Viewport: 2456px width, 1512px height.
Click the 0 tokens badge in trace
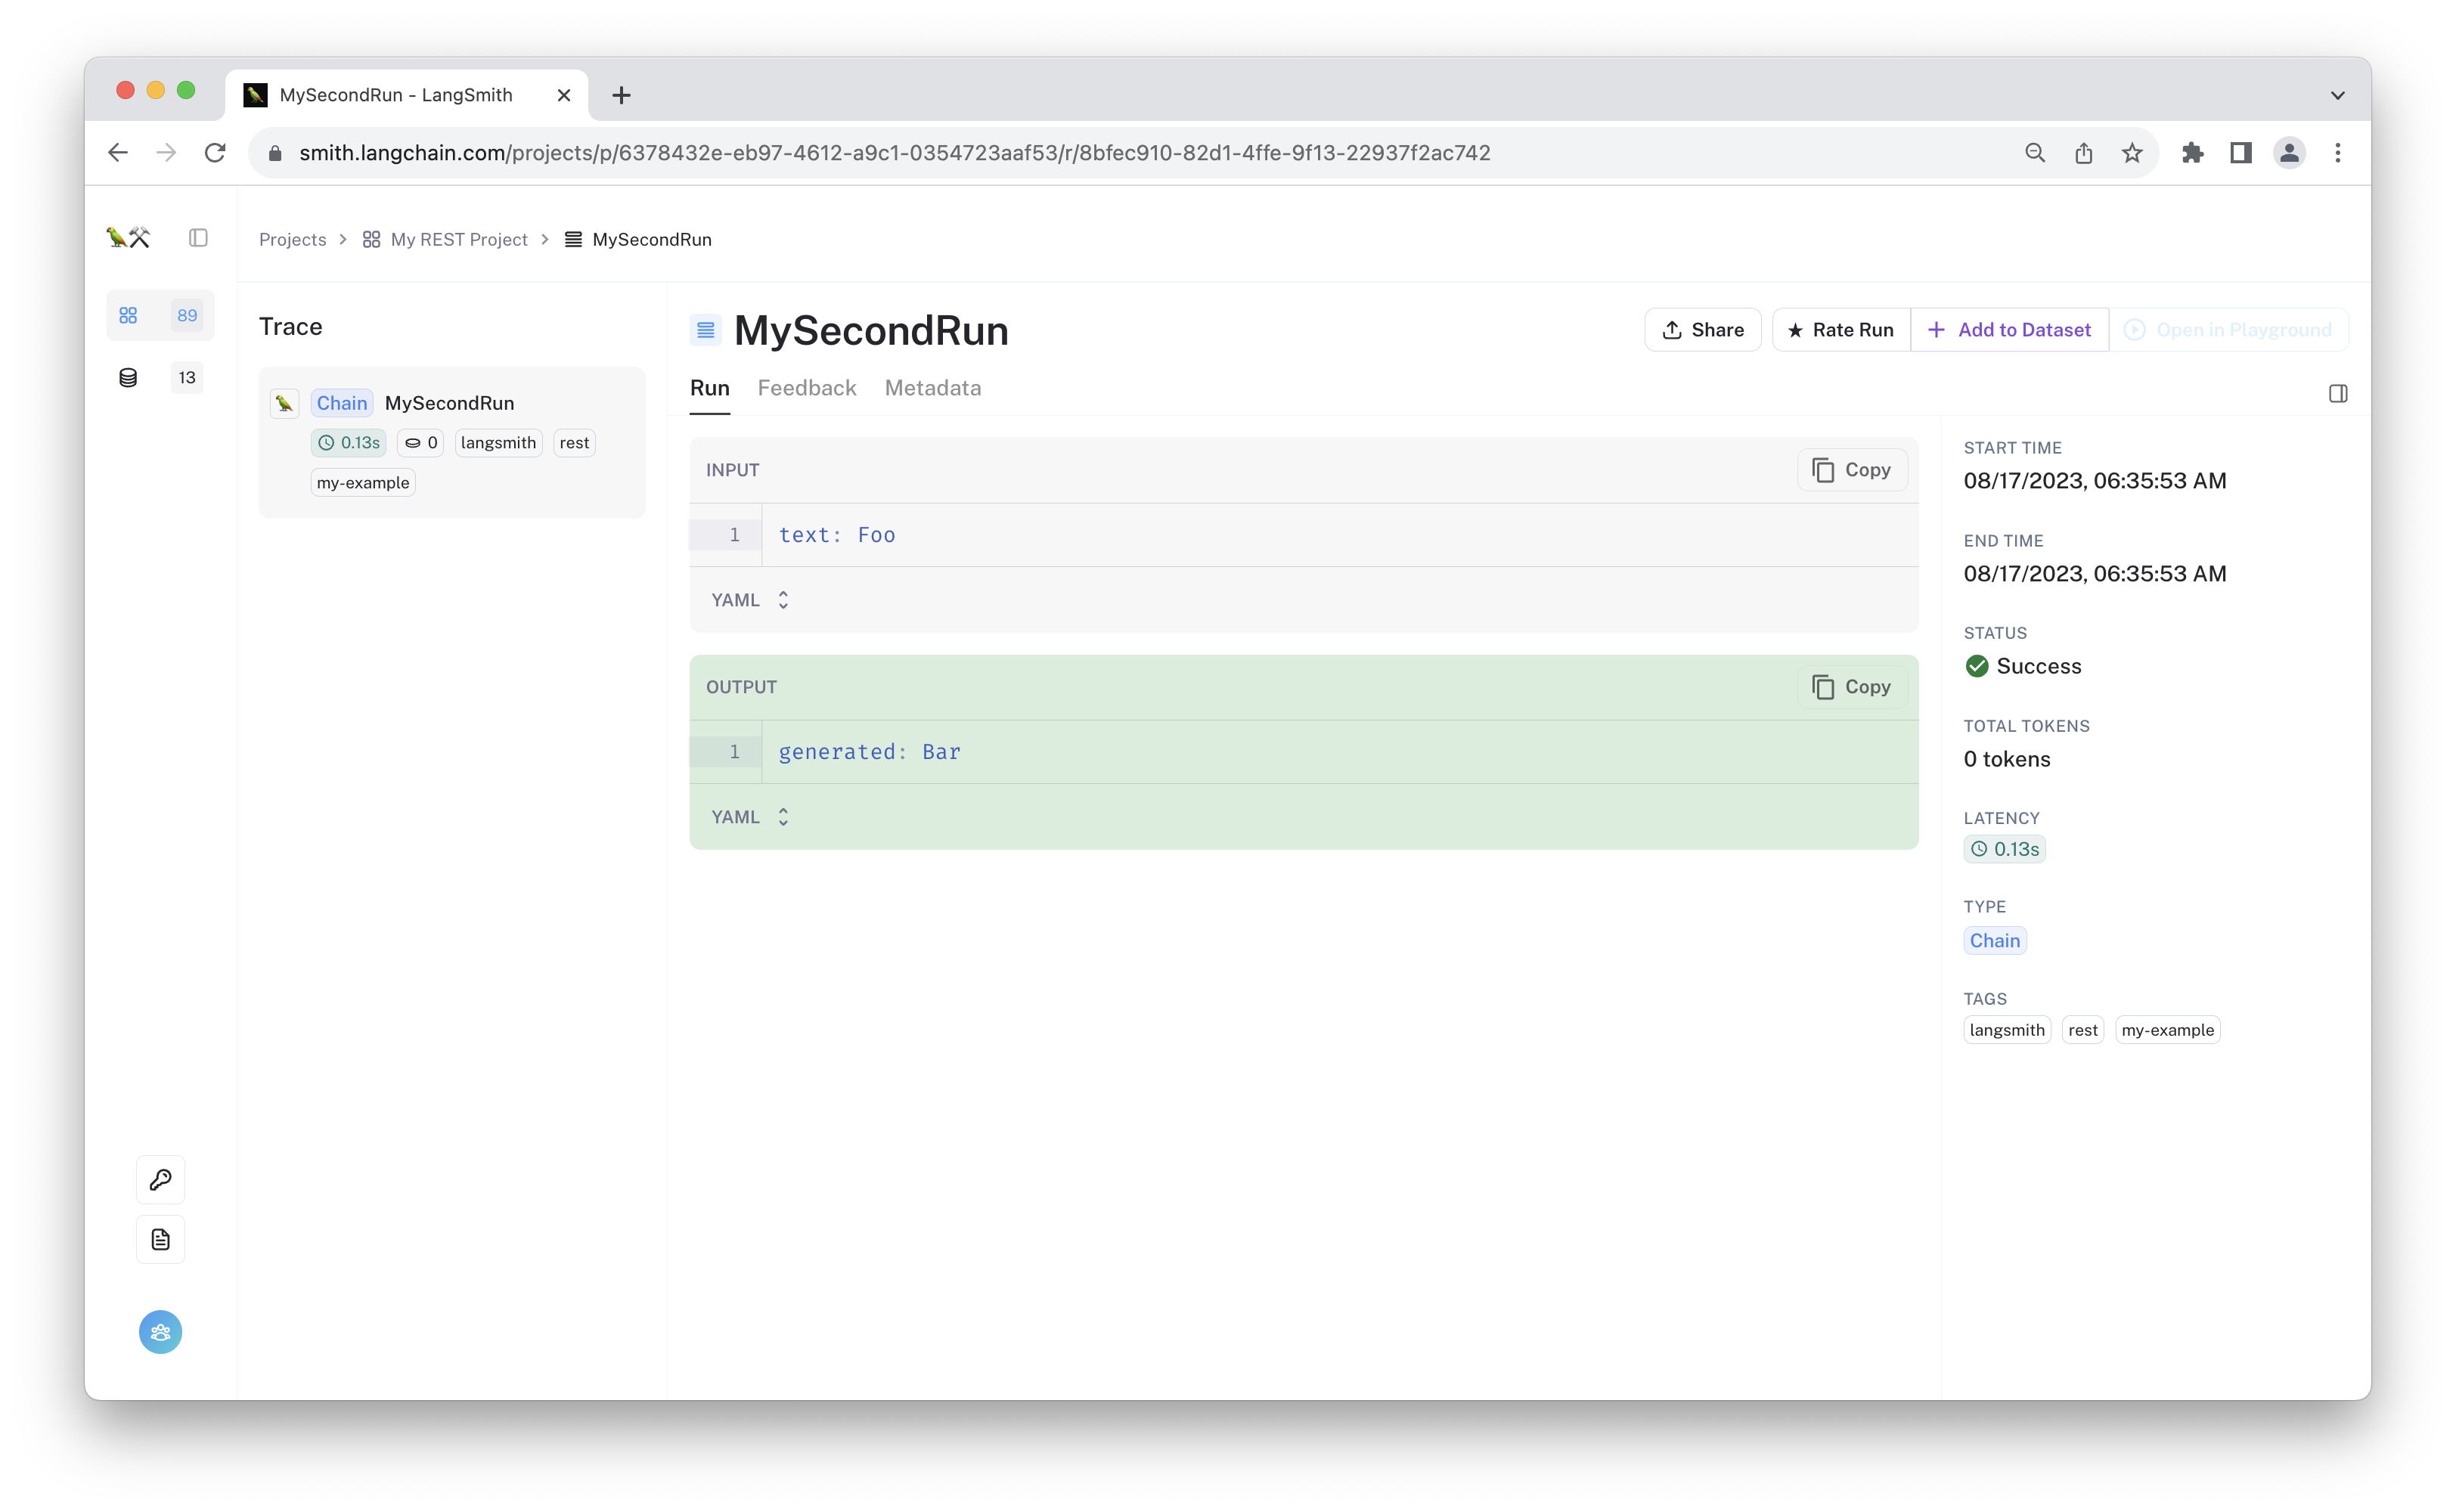pyautogui.click(x=421, y=443)
